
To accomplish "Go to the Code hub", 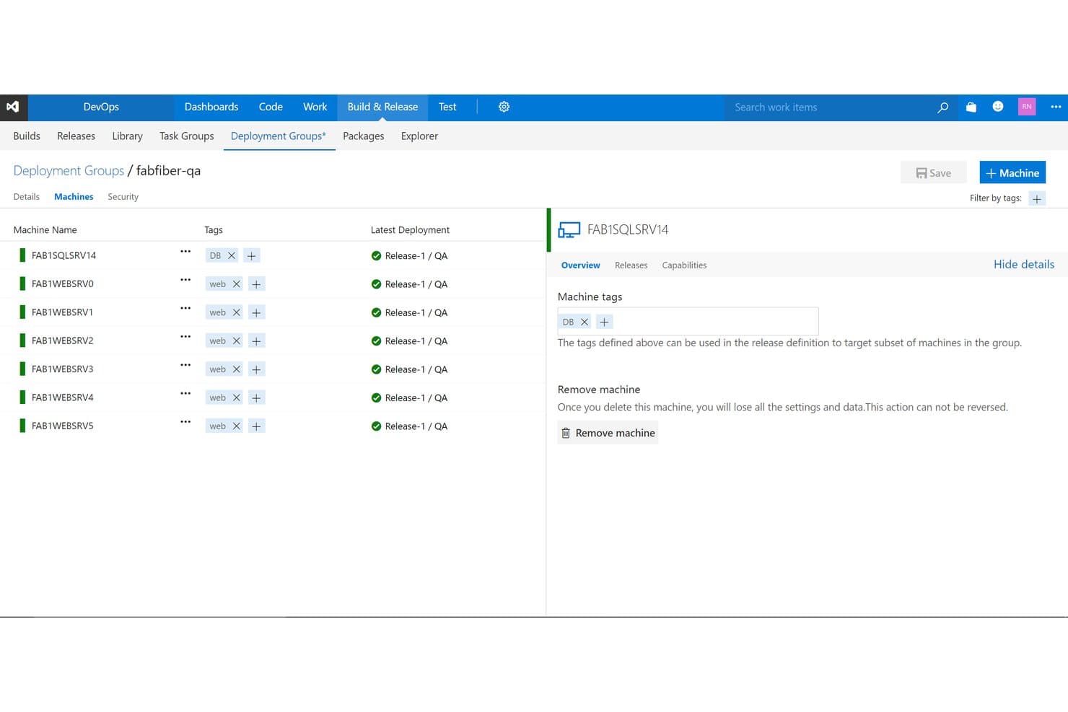I will pyautogui.click(x=271, y=107).
